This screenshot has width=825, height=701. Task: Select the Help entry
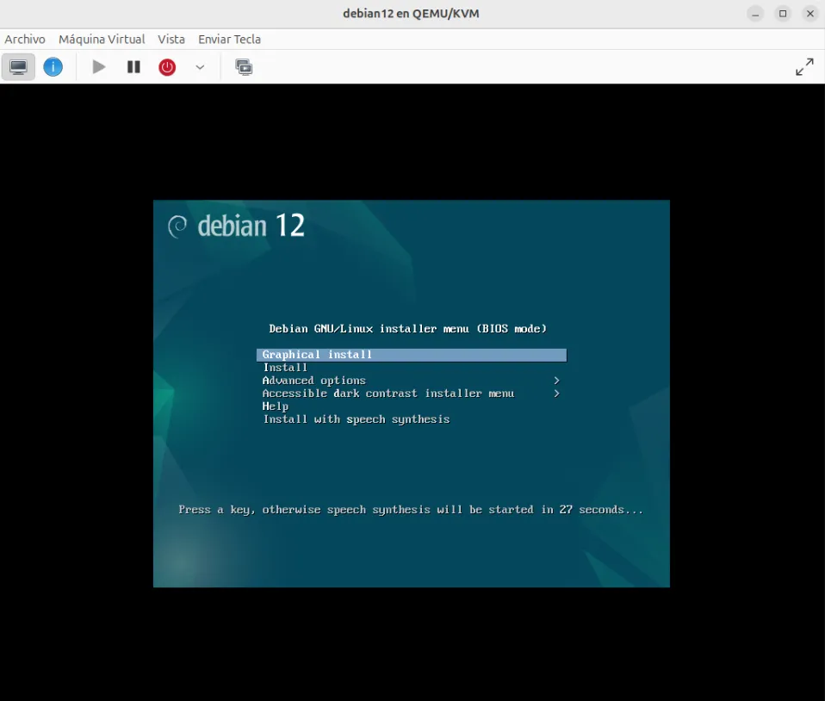pyautogui.click(x=276, y=406)
